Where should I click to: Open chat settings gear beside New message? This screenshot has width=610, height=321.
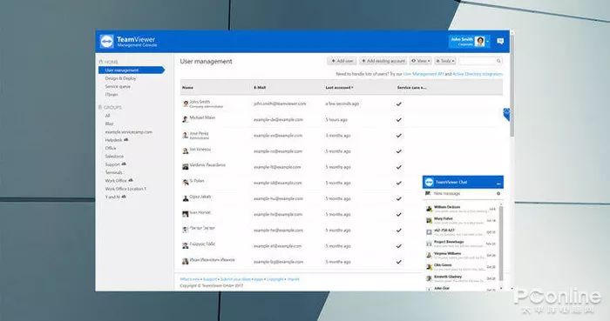pos(498,193)
